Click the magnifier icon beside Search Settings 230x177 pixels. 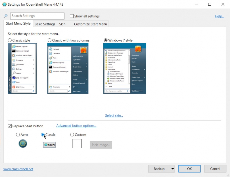tap(6, 16)
